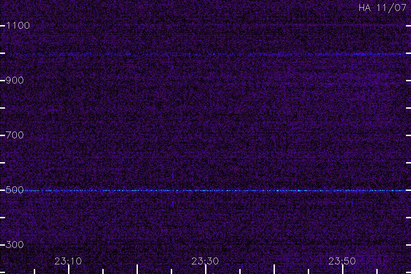411x274 pixels.
Task: Click the 23:10 time axis label
Action: pos(68,261)
